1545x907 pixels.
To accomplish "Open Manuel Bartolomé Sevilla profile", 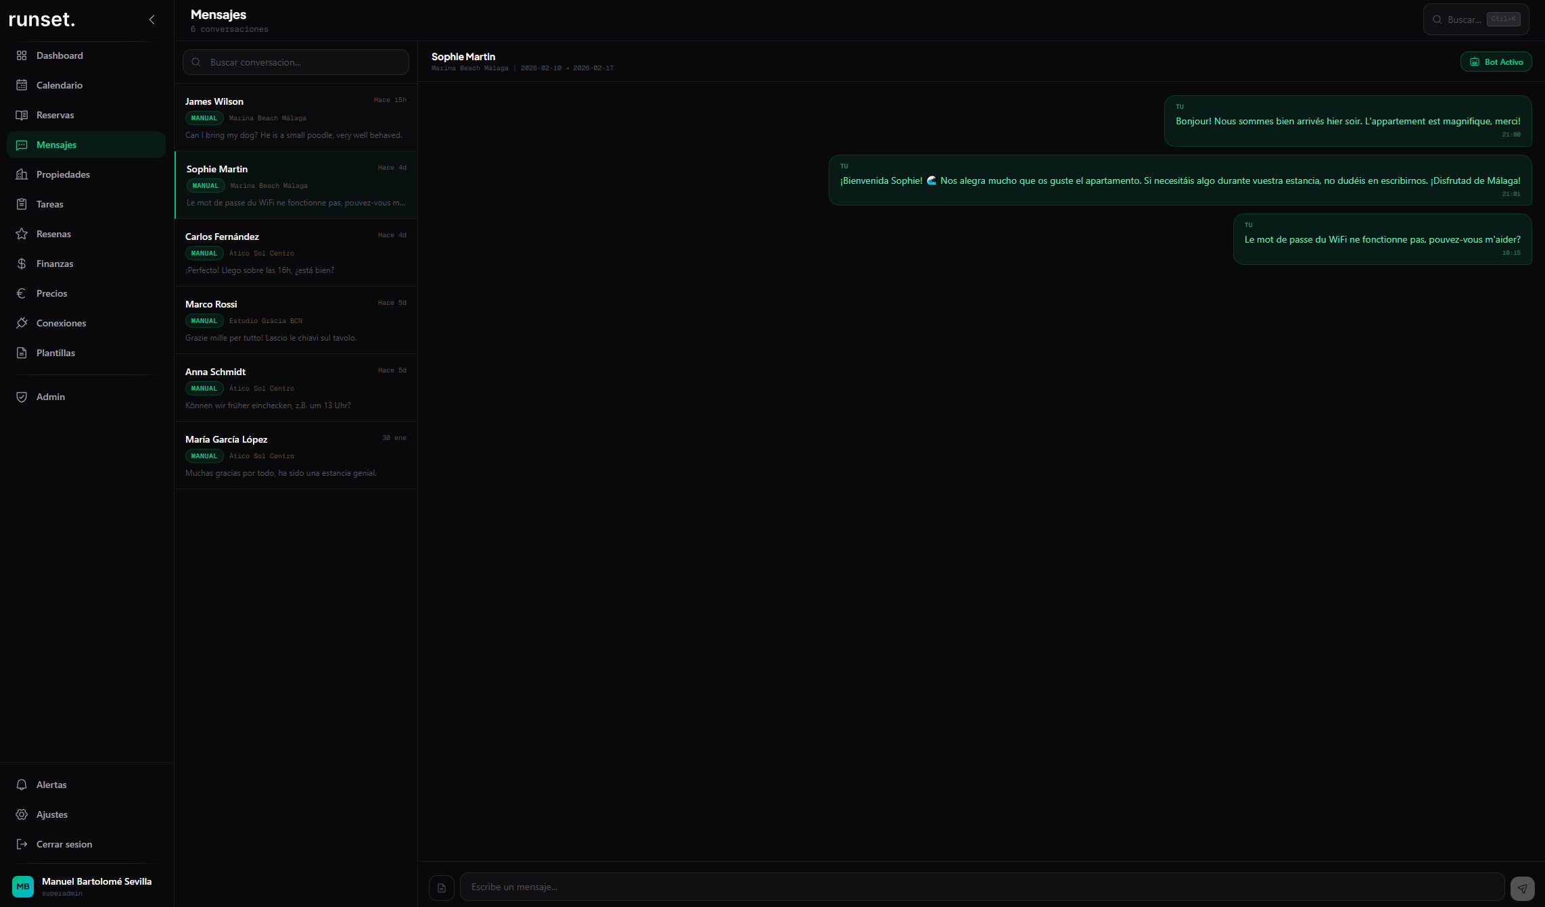I will tap(81, 885).
